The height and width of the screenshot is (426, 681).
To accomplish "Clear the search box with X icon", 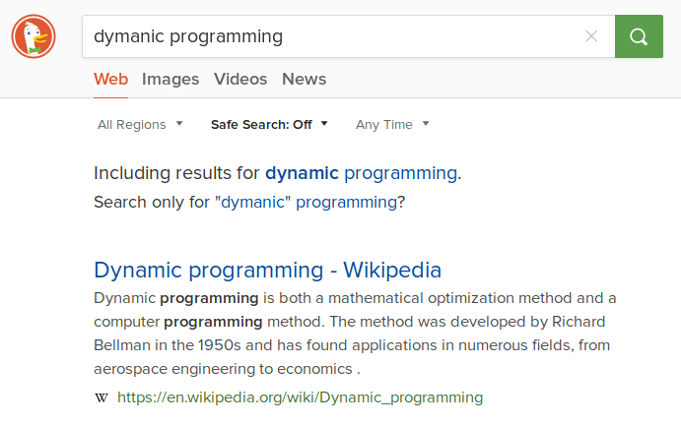I will pyautogui.click(x=591, y=36).
